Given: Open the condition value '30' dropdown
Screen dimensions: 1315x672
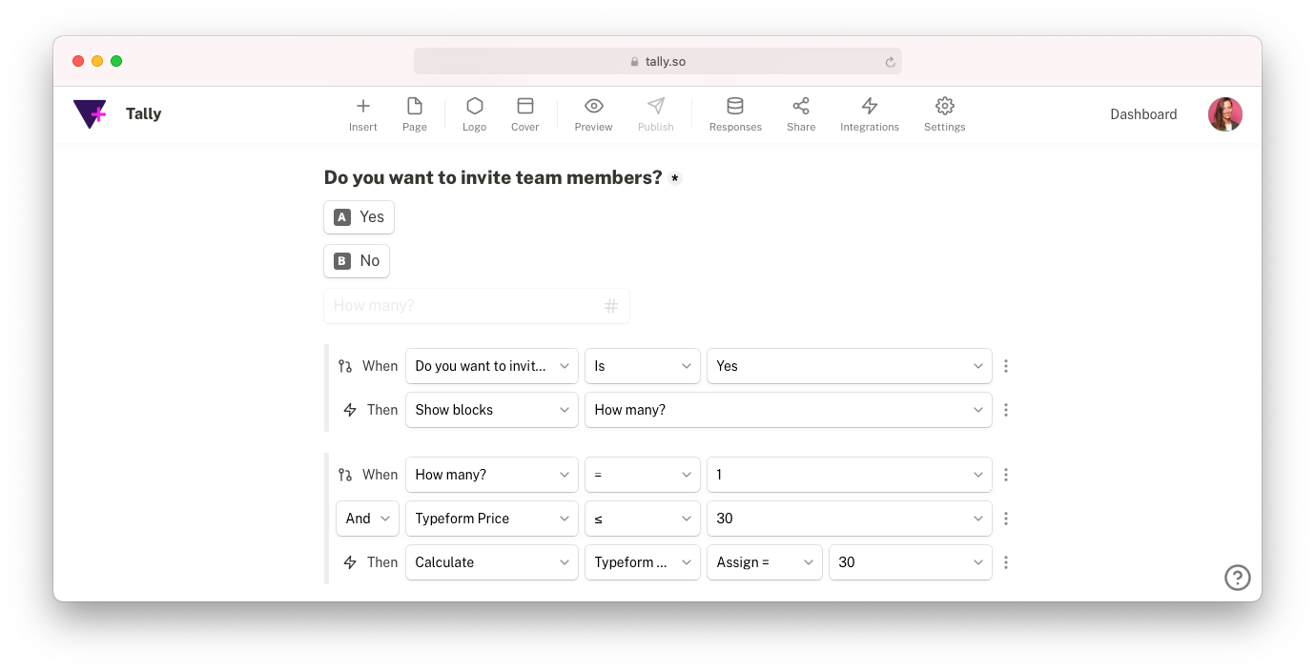Looking at the screenshot, I should 849,519.
